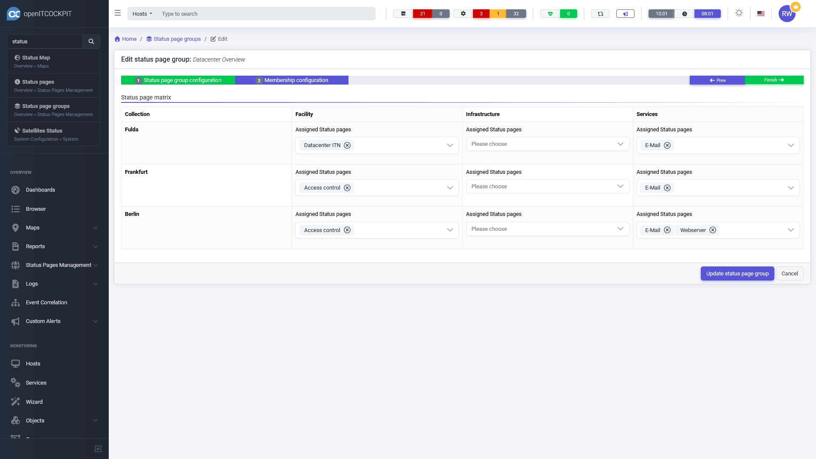Open Fulda Infrastructure status pages dropdown
This screenshot has height=459, width=816.
coord(547,144)
